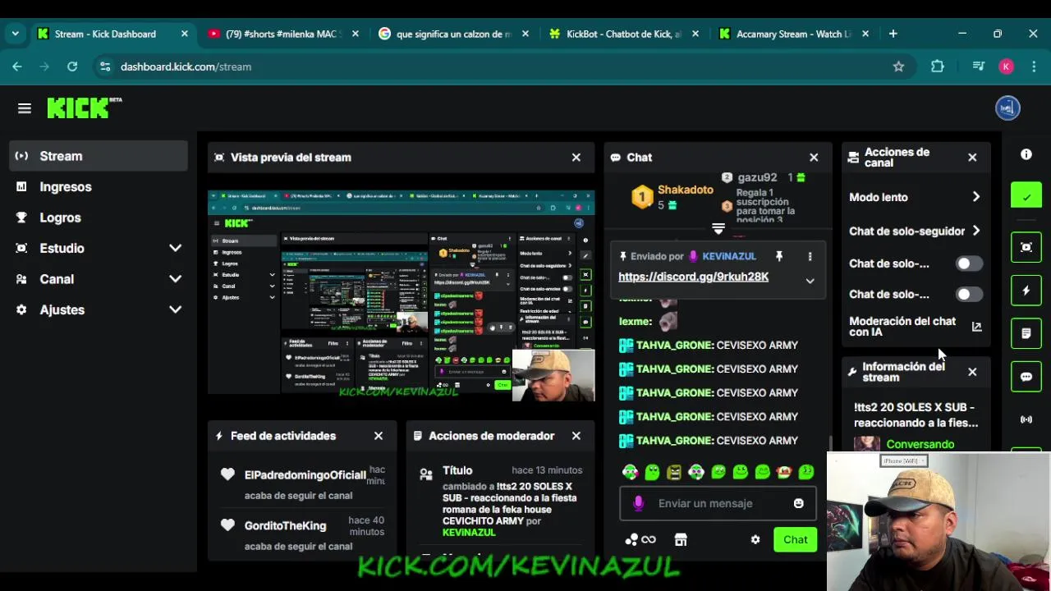This screenshot has width=1051, height=591.
Task: Open the tab search dropdown in Chrome
Action: tap(15, 34)
